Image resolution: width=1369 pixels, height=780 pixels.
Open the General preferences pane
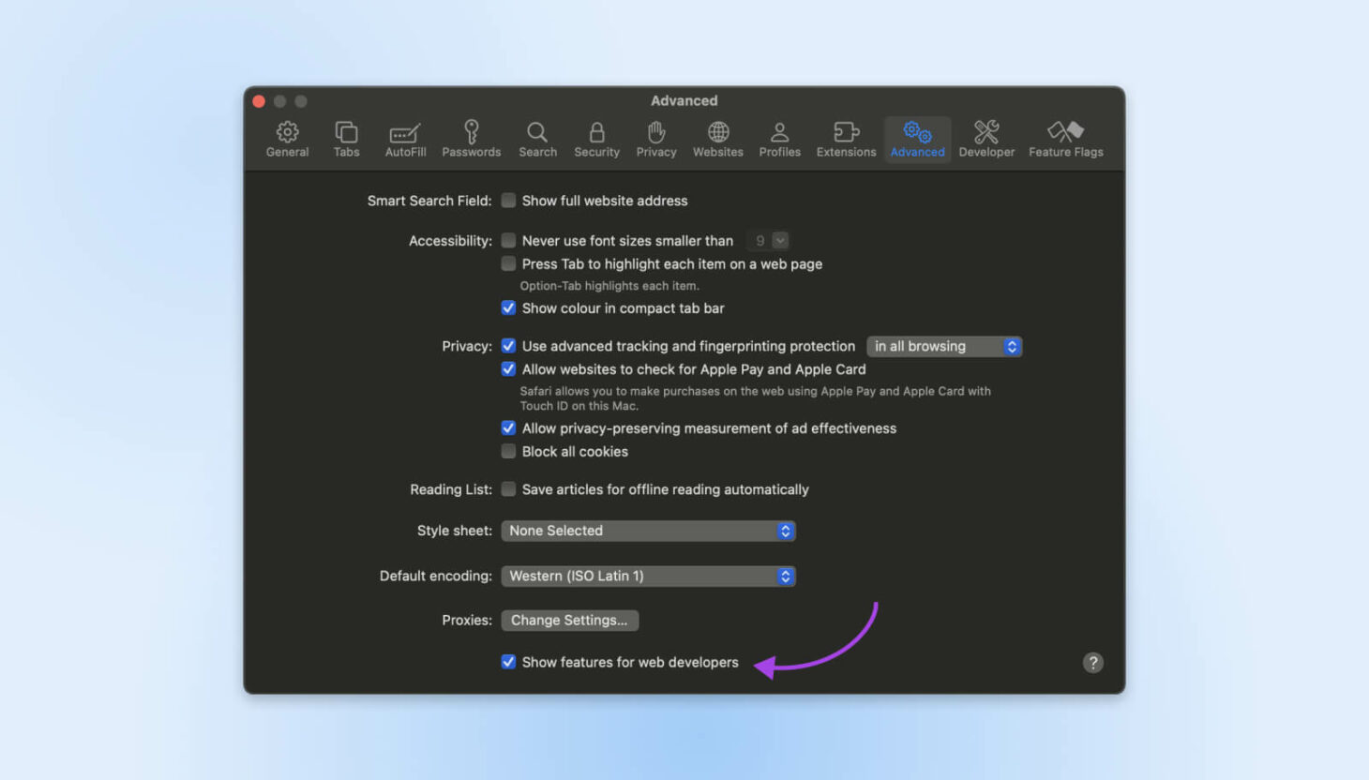pos(287,138)
